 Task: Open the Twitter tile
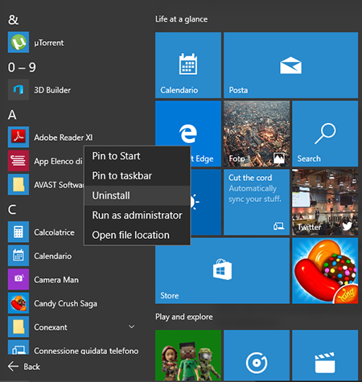(x=325, y=202)
